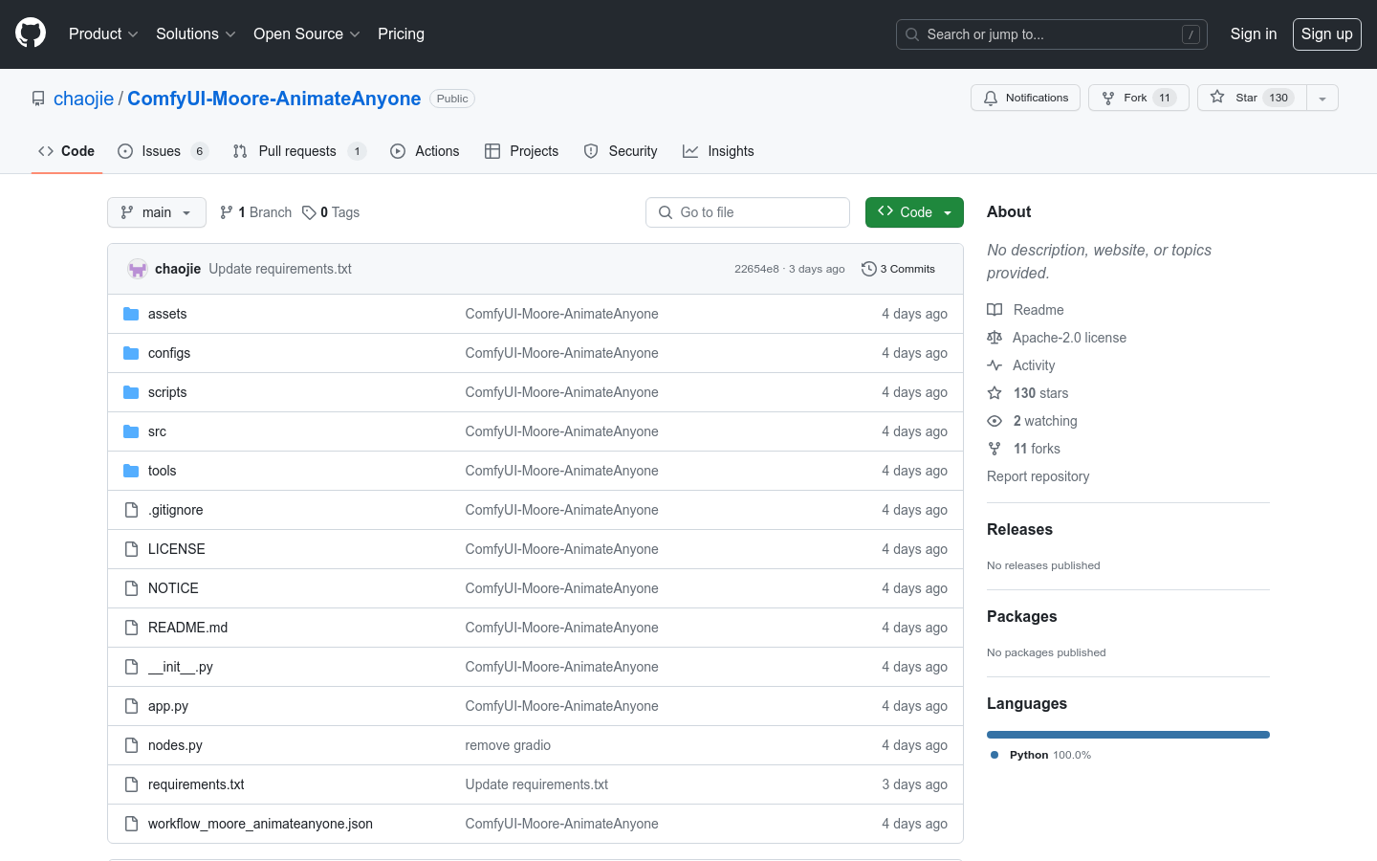This screenshot has width=1377, height=861.
Task: Click the Tags icon link
Action: [309, 212]
